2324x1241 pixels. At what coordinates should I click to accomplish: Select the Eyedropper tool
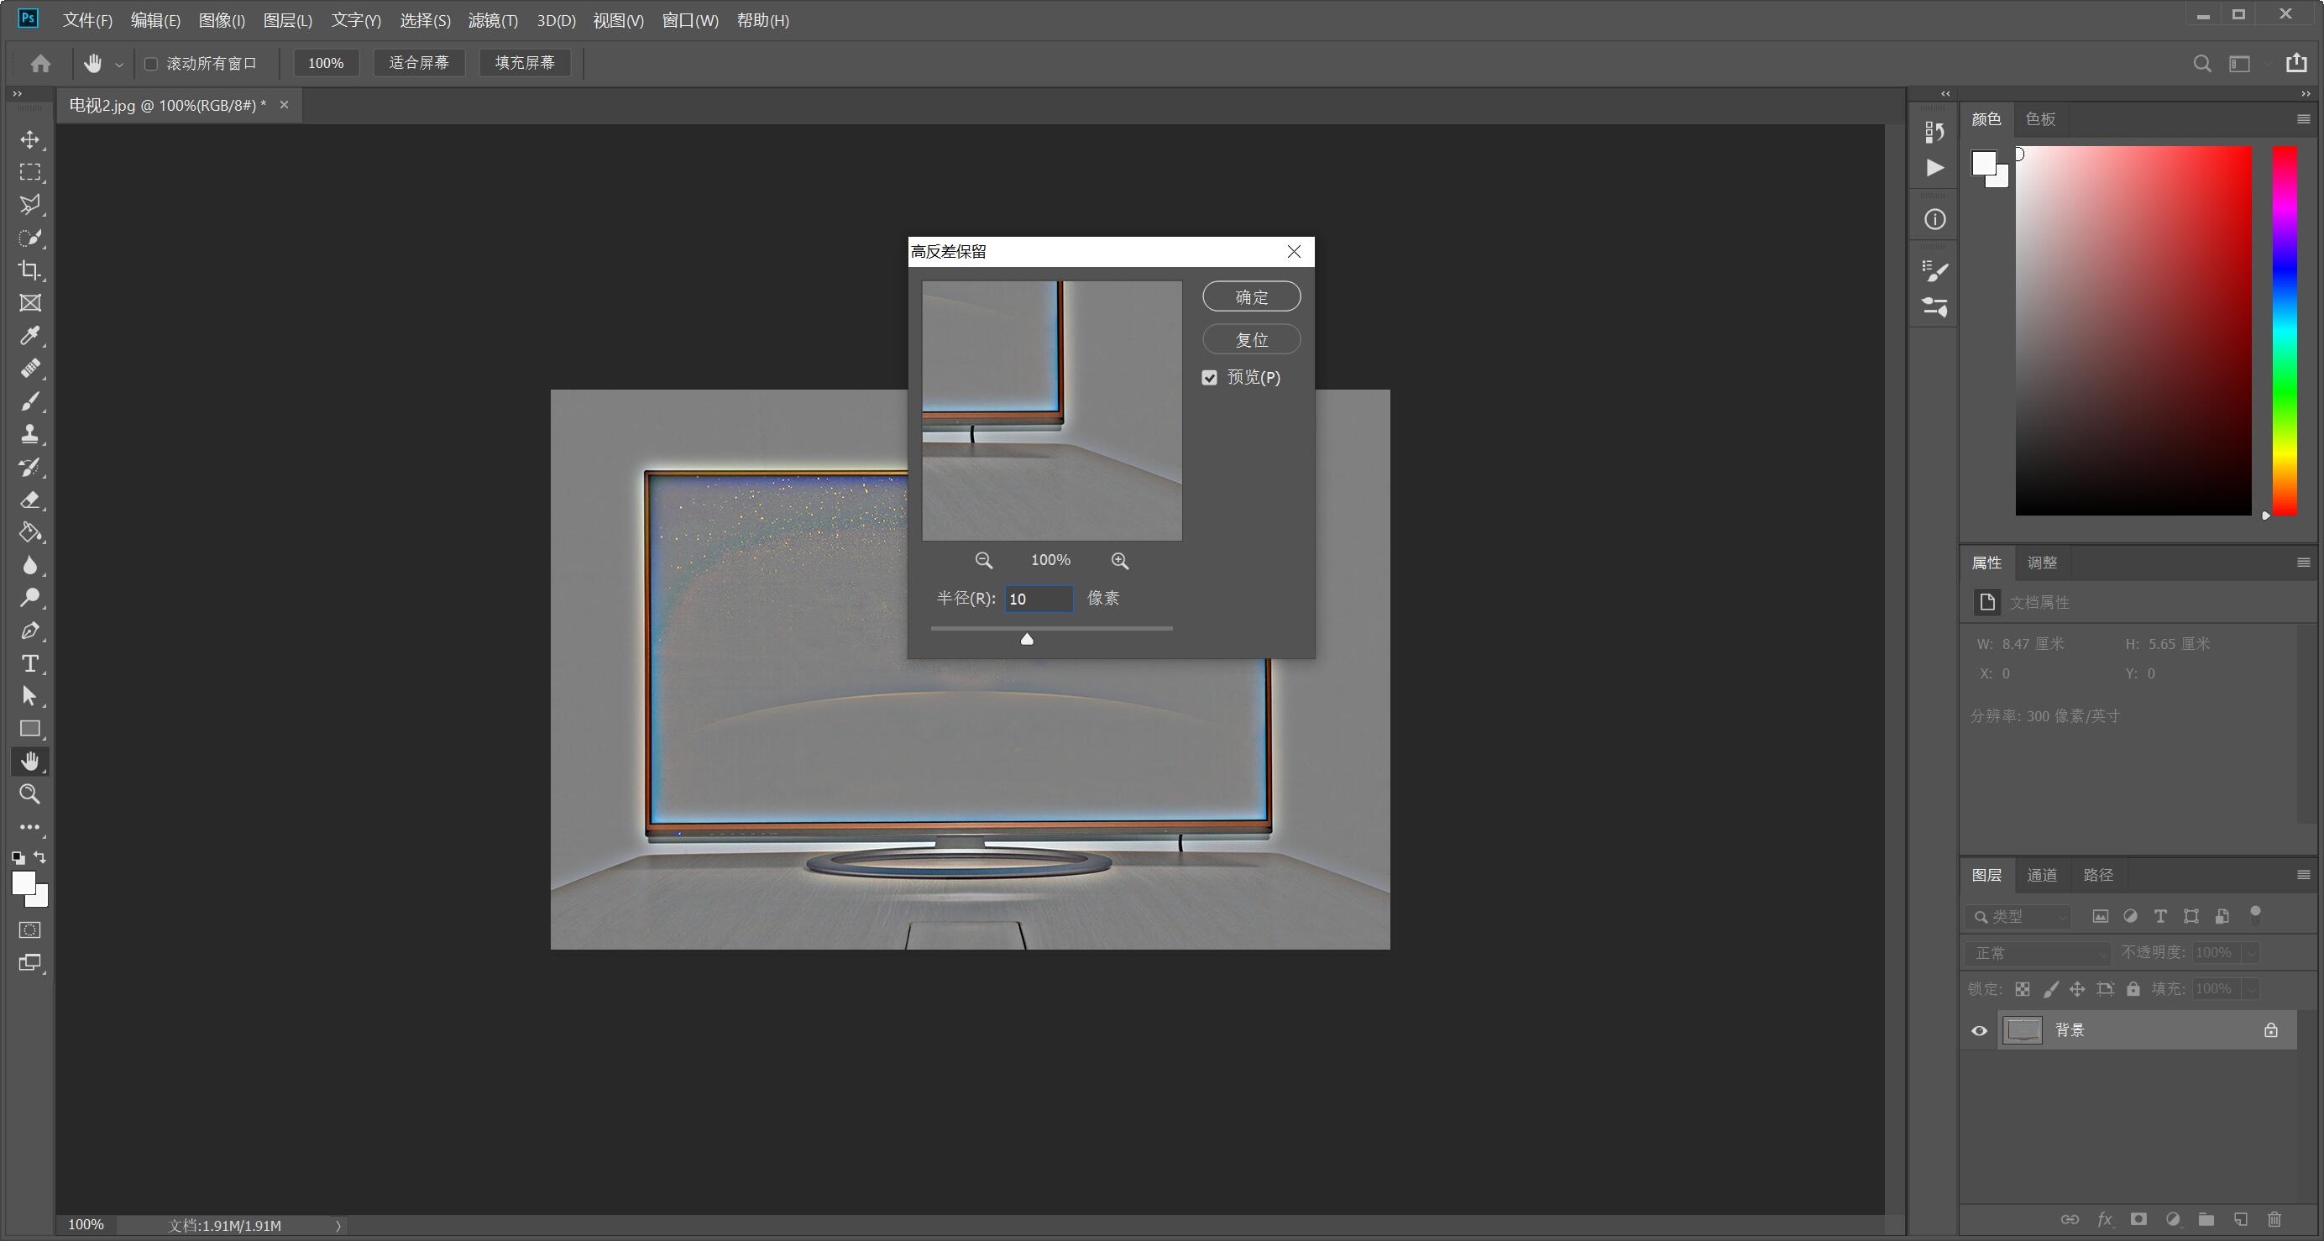click(29, 336)
